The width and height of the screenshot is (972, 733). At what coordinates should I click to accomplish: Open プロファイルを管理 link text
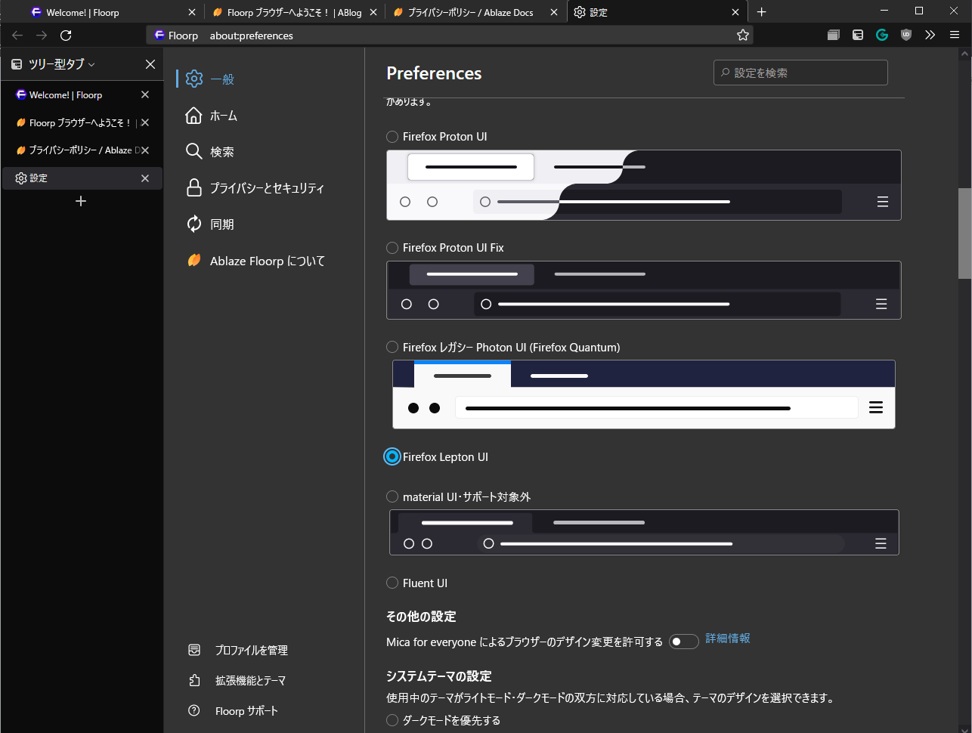coord(252,650)
